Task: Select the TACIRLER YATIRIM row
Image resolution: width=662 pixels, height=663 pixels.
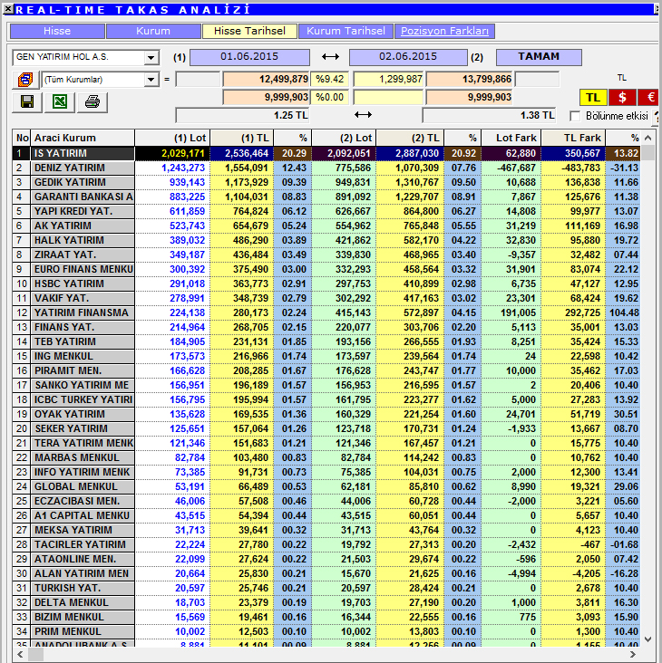Action: [x=326, y=544]
